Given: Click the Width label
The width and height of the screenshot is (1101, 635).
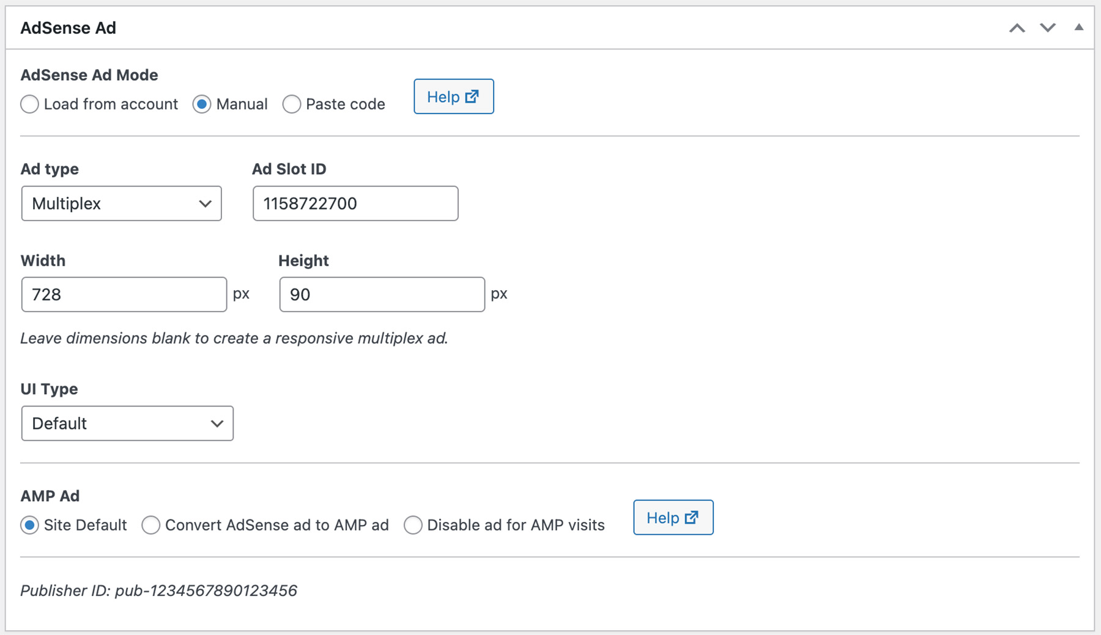Looking at the screenshot, I should 43,261.
